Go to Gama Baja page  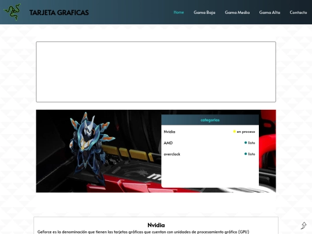(205, 12)
